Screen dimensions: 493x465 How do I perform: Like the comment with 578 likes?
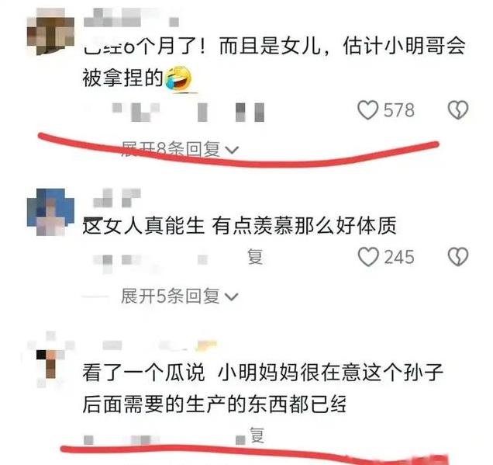[367, 110]
